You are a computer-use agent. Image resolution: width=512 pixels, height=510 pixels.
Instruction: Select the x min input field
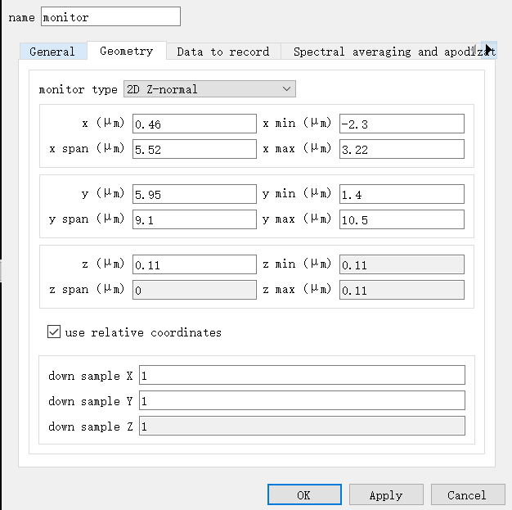click(x=402, y=124)
